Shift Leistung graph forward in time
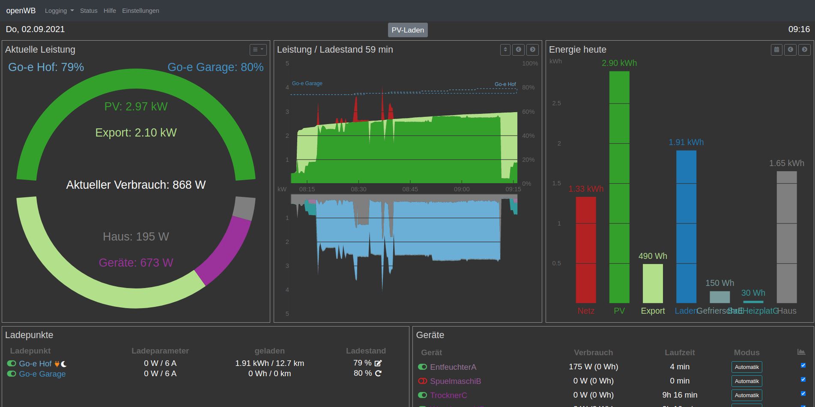The height and width of the screenshot is (407, 815). tap(533, 50)
